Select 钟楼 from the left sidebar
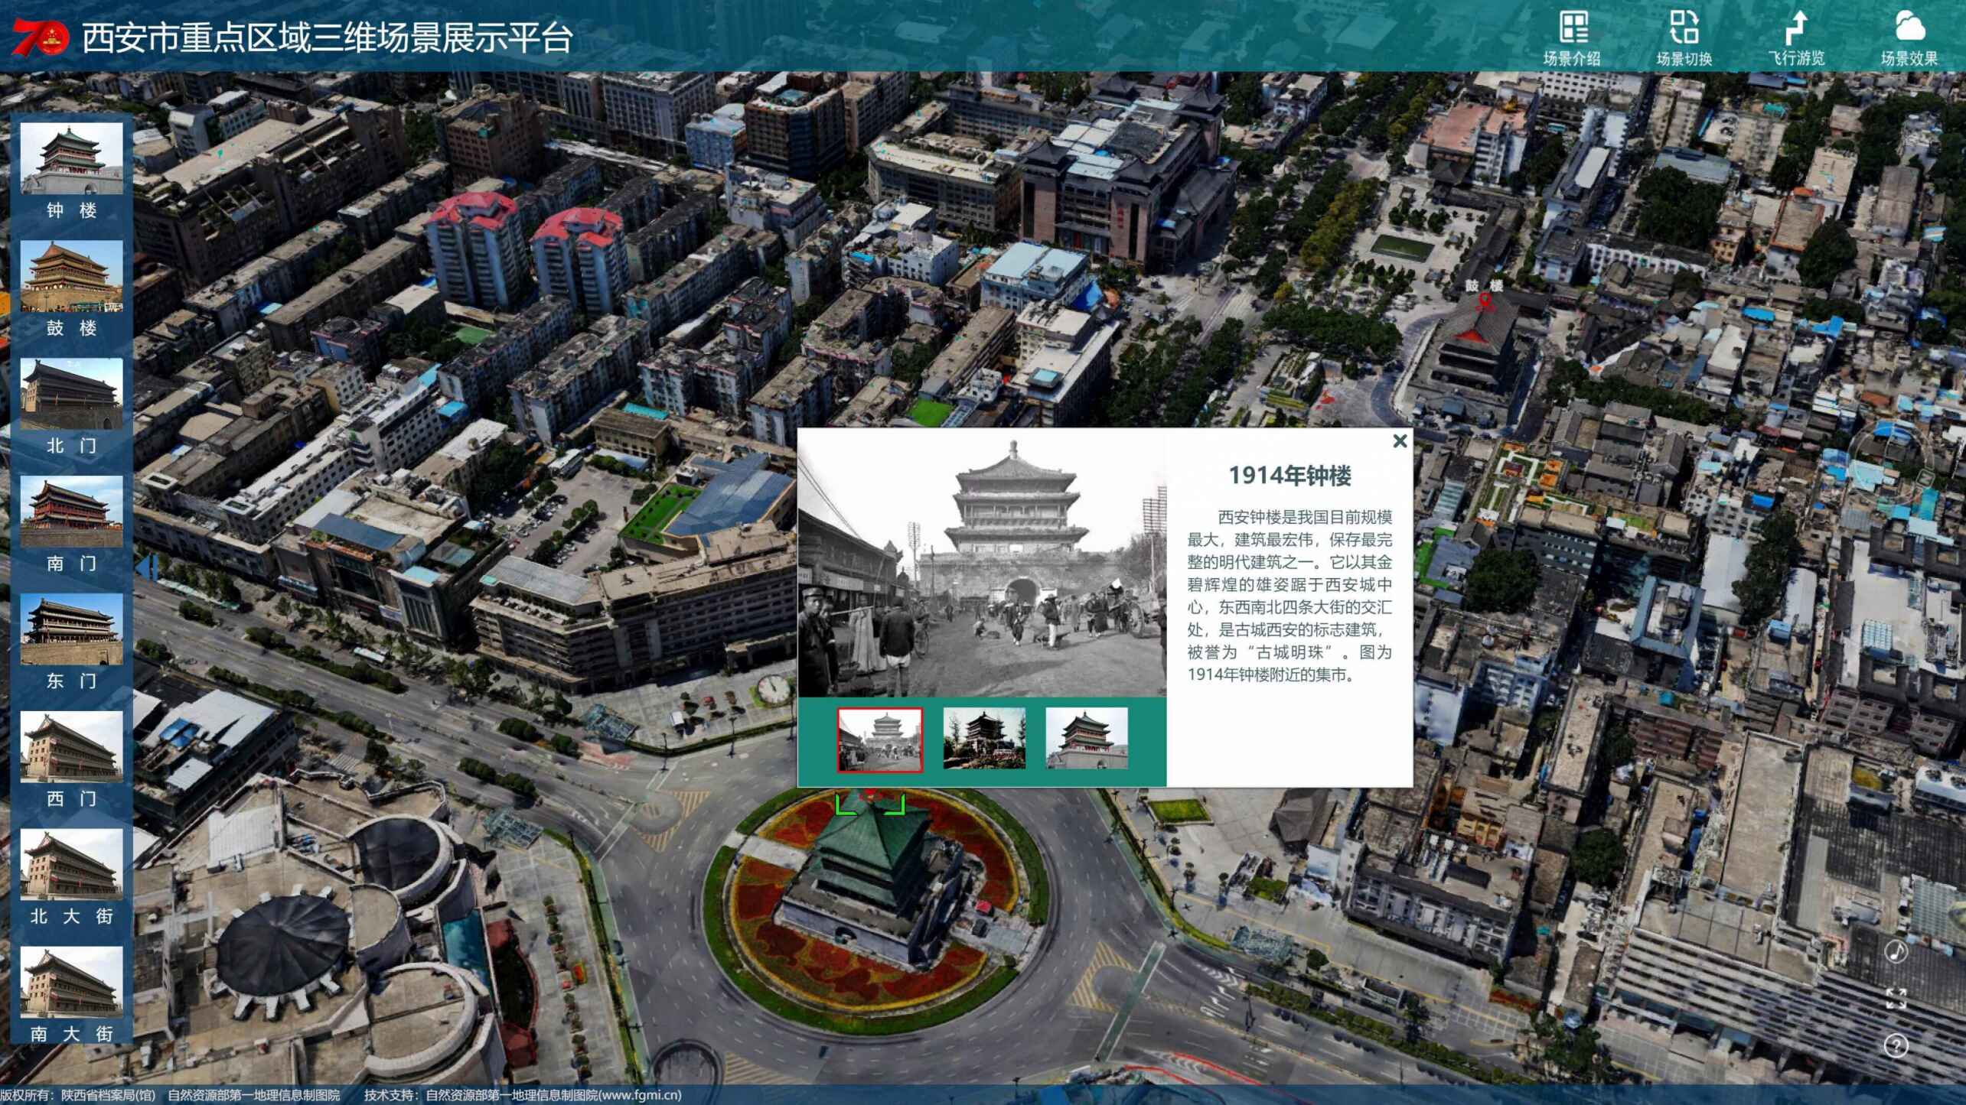 (x=71, y=159)
